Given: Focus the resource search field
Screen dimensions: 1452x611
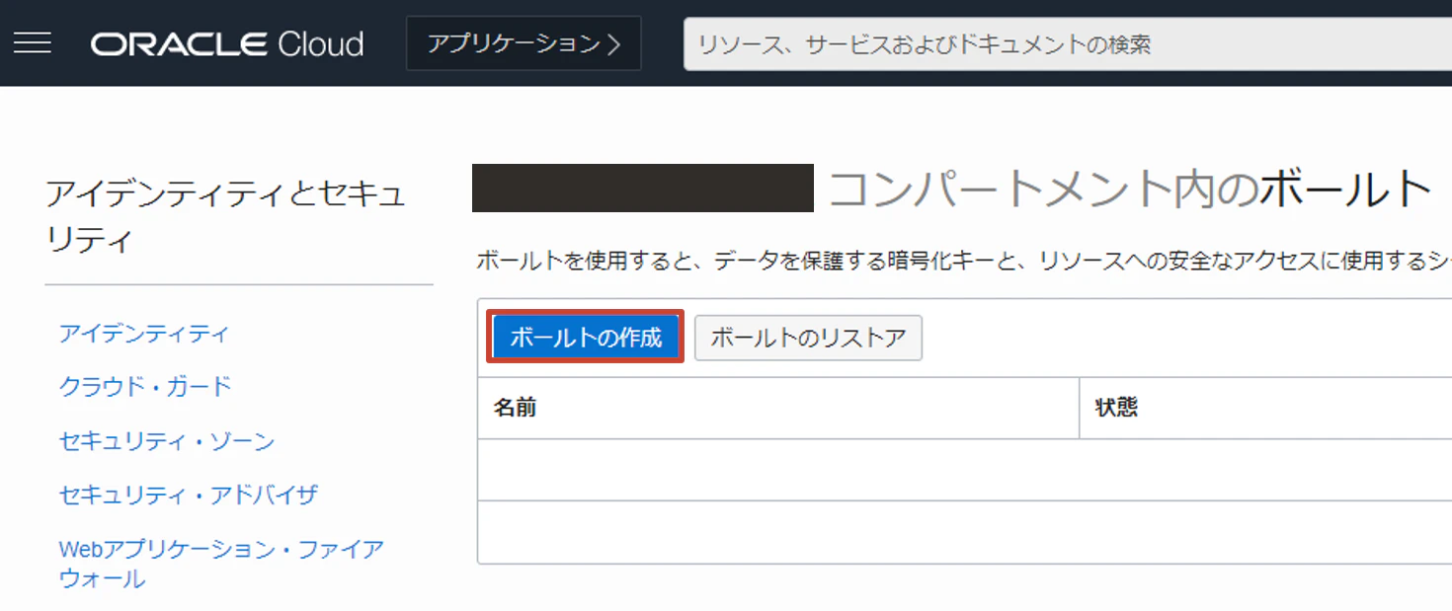Looking at the screenshot, I should (988, 42).
